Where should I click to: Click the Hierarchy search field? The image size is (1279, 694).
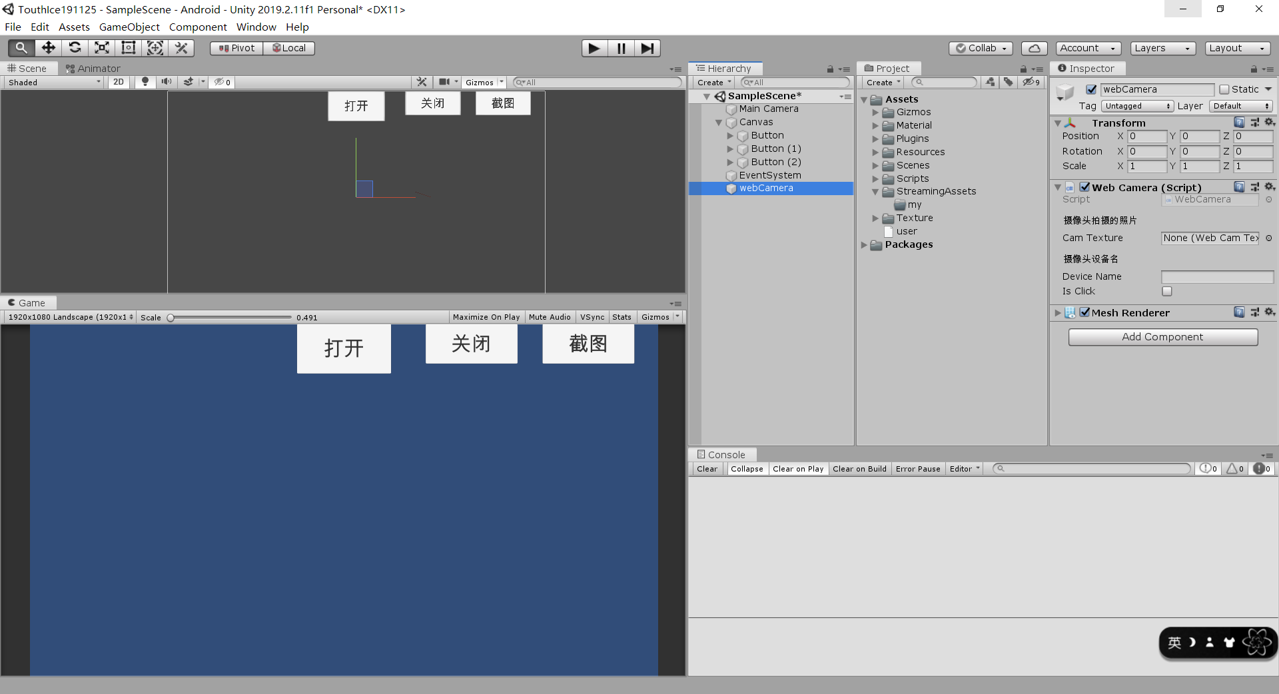[x=795, y=83]
